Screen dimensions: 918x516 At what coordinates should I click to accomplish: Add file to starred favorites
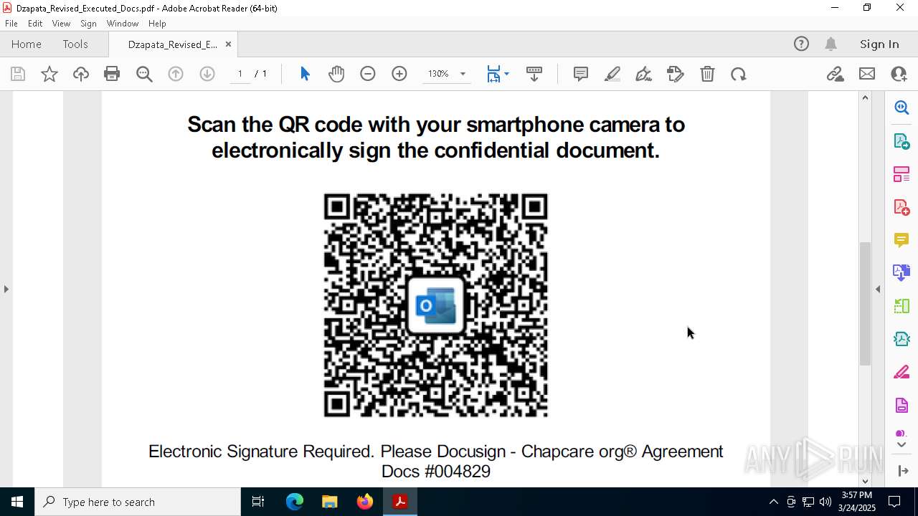tap(49, 74)
